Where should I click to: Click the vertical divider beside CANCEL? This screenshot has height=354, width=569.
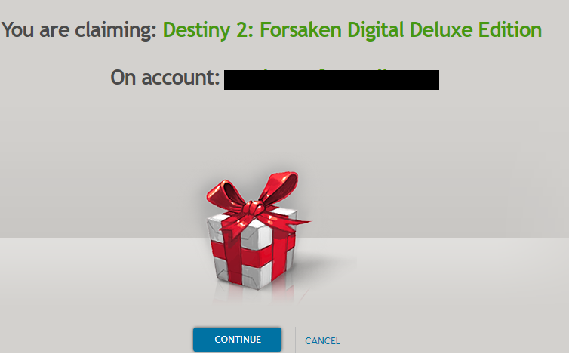pyautogui.click(x=295, y=340)
